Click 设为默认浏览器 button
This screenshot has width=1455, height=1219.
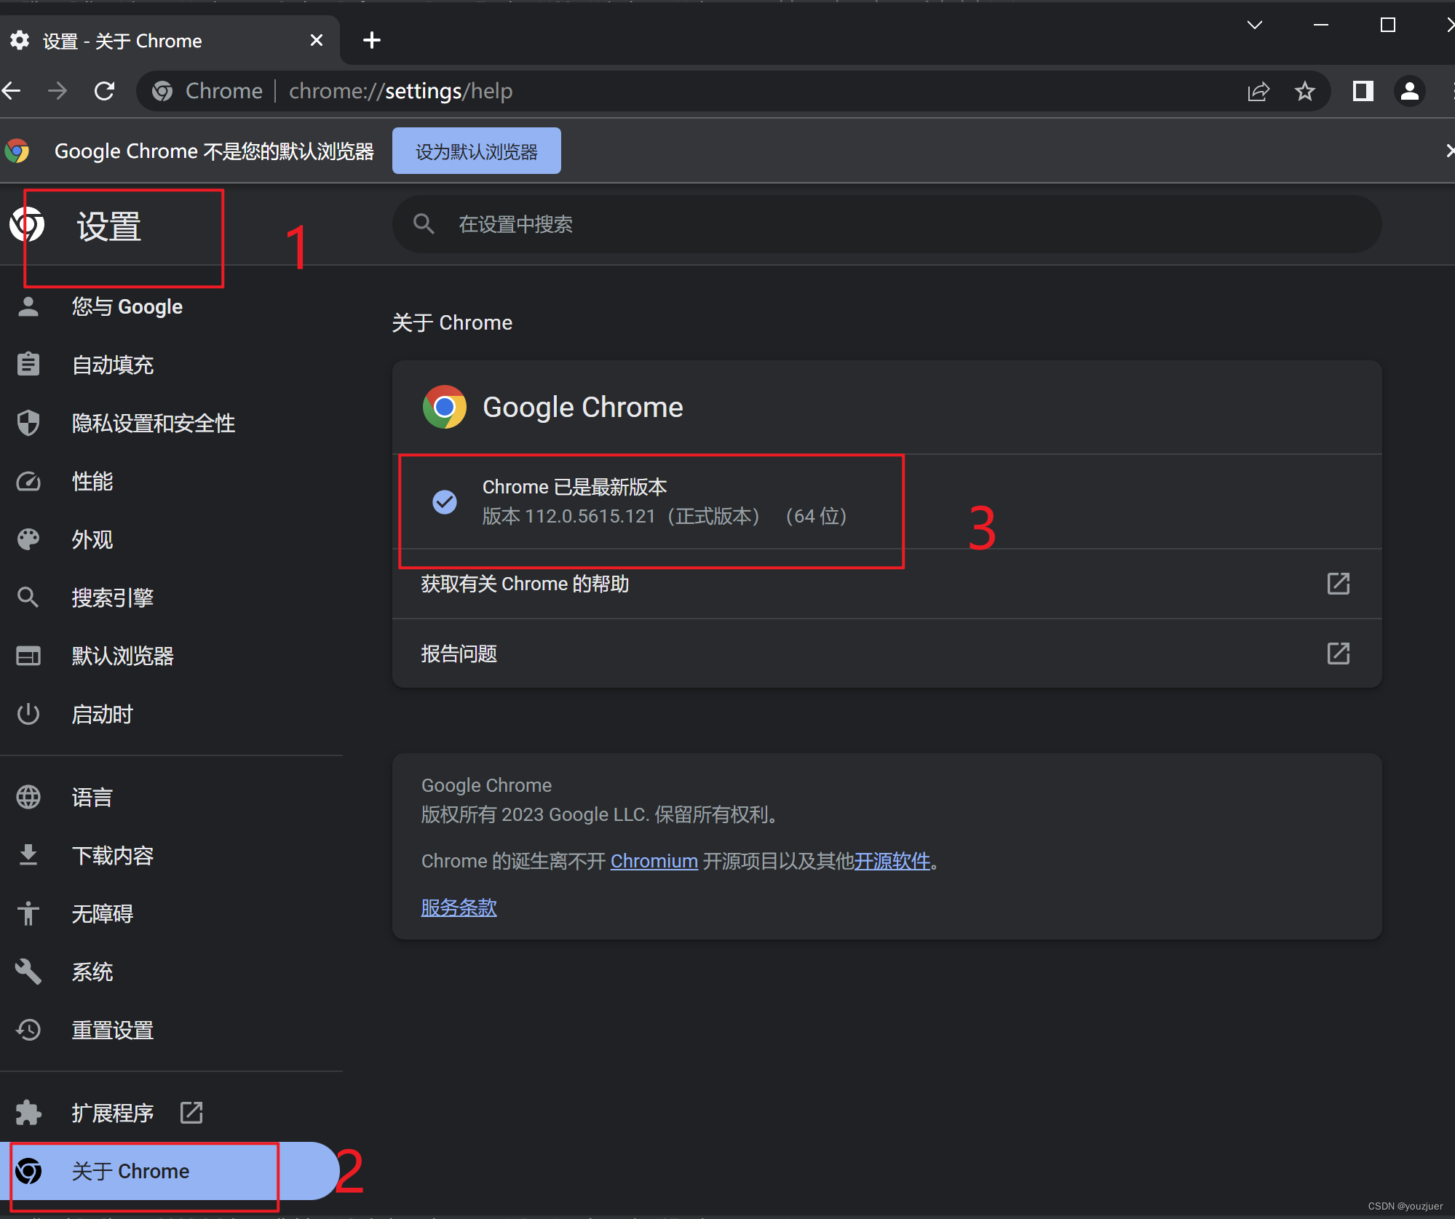tap(476, 151)
